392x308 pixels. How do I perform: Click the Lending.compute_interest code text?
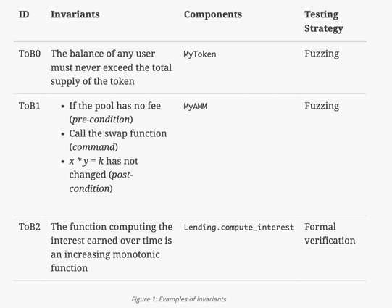[238, 228]
